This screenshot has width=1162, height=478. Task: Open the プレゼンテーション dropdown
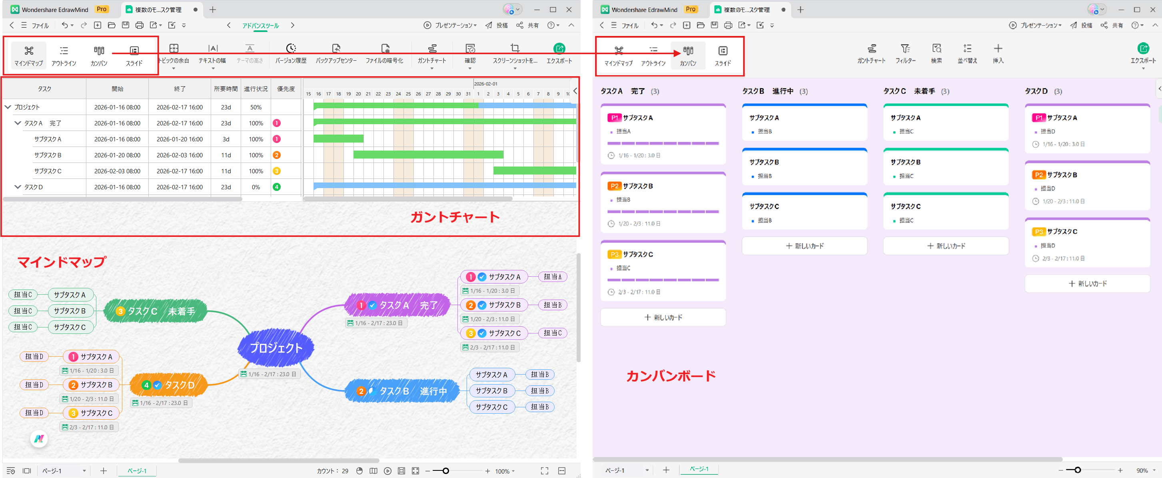click(x=455, y=25)
